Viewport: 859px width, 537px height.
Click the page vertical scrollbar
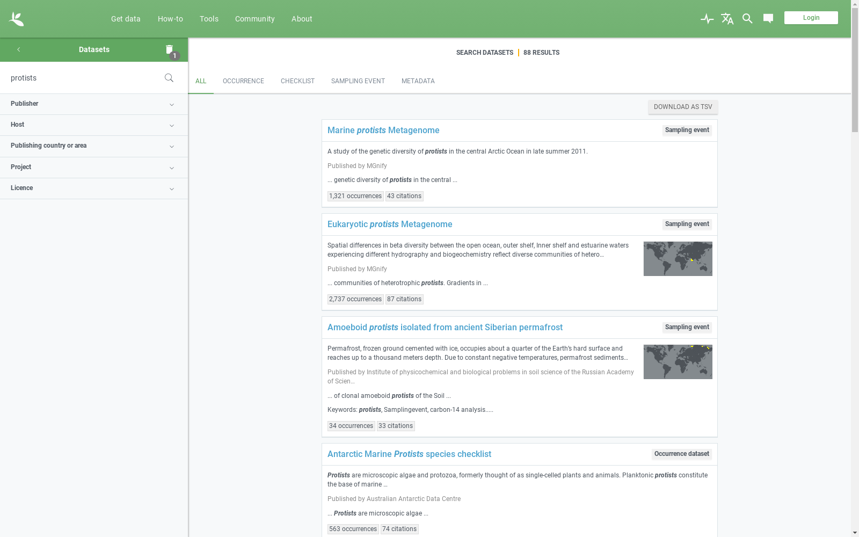pos(855,70)
